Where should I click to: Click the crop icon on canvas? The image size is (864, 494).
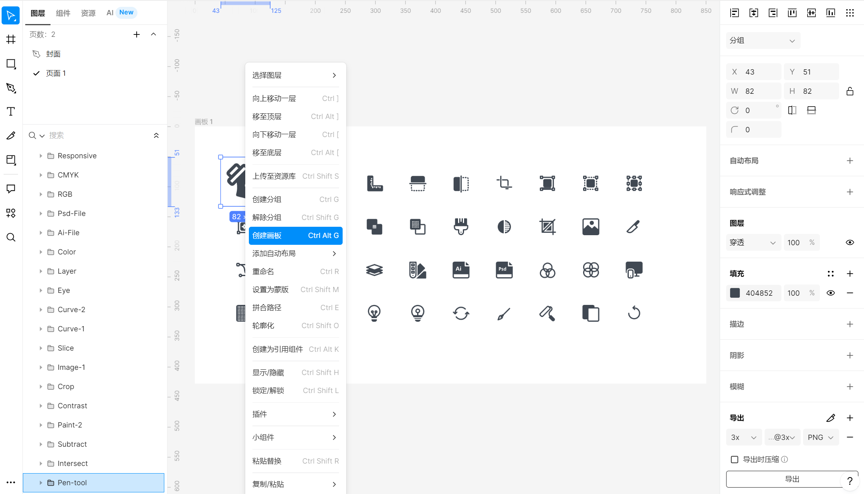pos(504,183)
